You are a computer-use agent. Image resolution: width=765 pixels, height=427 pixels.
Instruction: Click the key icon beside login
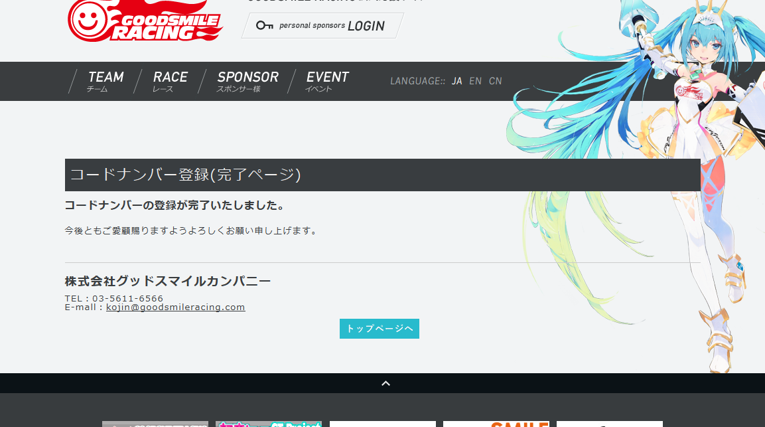coord(264,25)
